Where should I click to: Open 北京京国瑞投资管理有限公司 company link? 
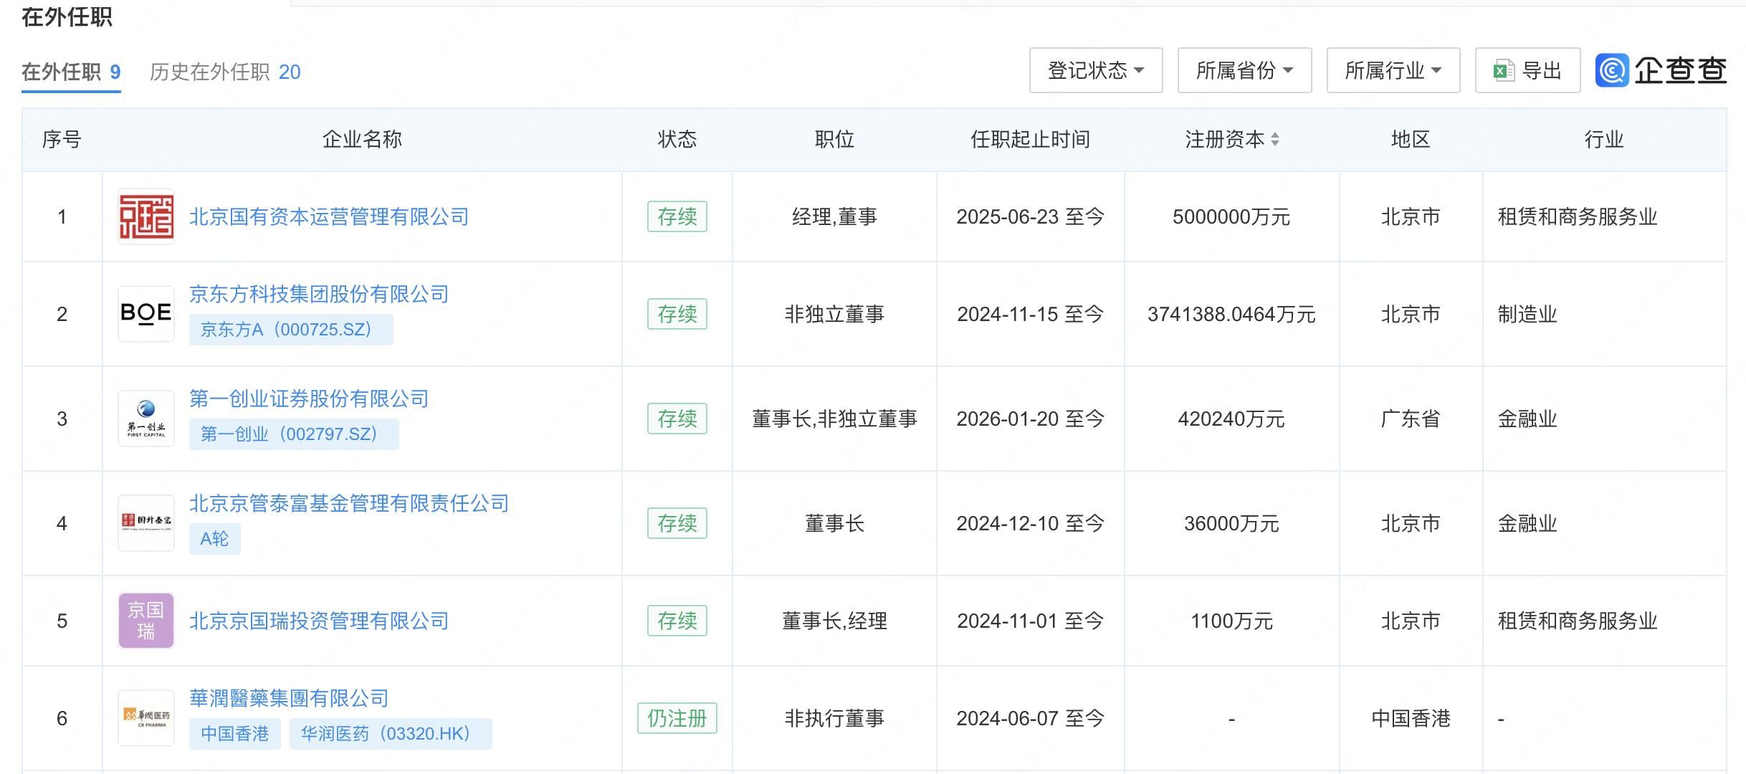coord(319,621)
